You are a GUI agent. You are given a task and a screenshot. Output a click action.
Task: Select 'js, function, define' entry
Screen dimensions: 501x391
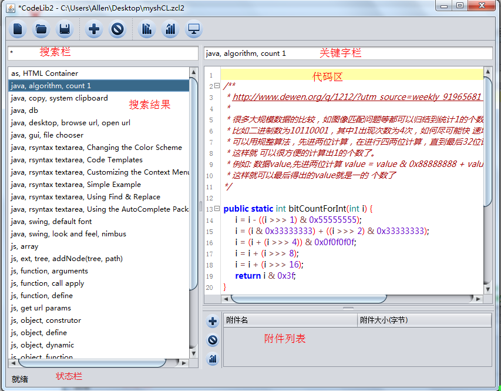(99, 296)
